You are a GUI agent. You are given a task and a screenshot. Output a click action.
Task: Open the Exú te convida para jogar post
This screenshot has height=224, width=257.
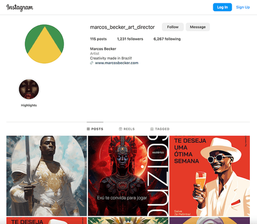coord(128,176)
